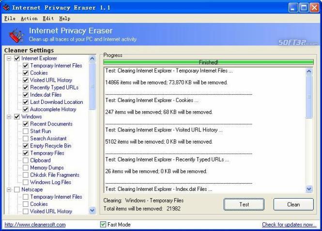The image size is (322, 231).
Task: Collapse the Windows tree node
Action: tap(9, 117)
